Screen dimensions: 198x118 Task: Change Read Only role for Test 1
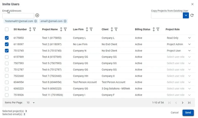179,38
